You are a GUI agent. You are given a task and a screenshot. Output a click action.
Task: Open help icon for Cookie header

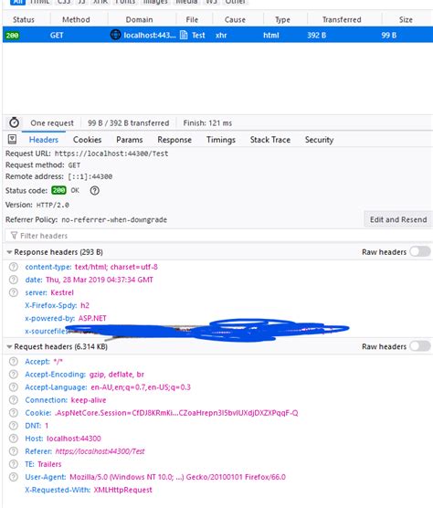tap(14, 413)
